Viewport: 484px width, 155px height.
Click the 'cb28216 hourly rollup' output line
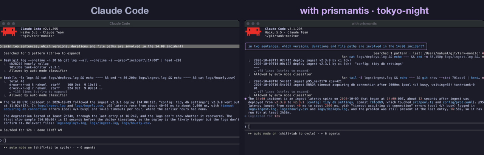29,64
